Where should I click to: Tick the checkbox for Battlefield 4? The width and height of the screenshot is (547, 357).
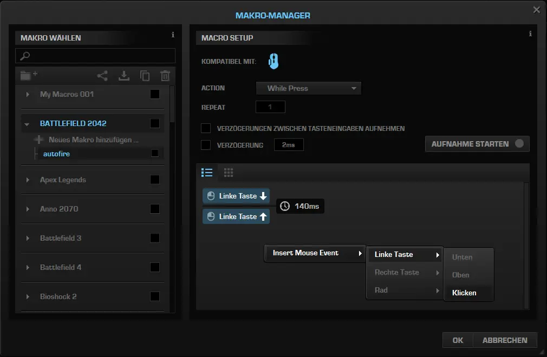pos(155,268)
